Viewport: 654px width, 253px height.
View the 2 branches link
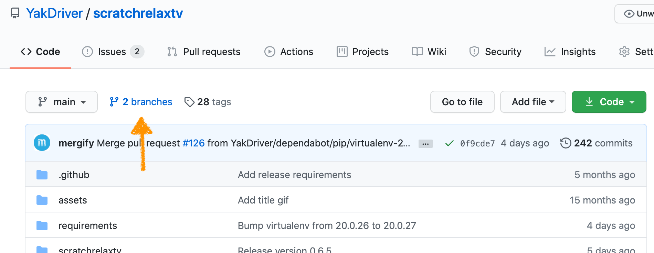click(141, 102)
